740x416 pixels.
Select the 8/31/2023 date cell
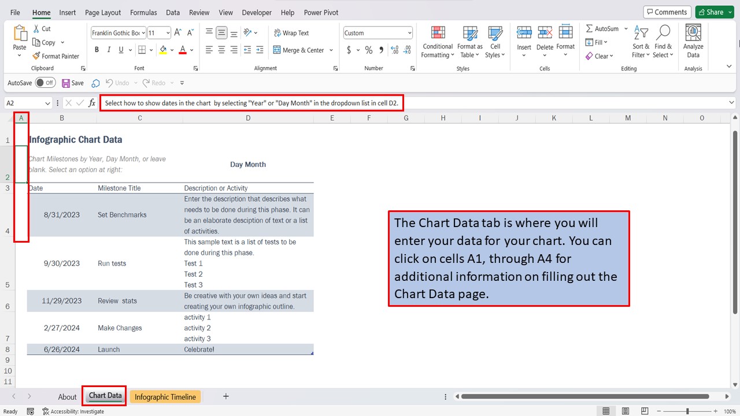[x=62, y=215]
